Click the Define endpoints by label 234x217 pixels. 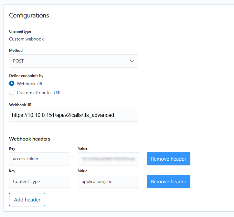(26, 76)
